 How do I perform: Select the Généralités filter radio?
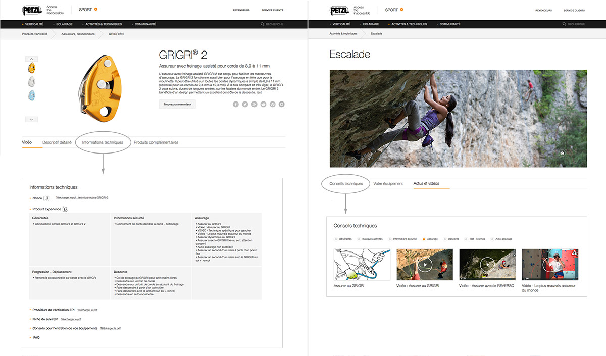point(335,239)
